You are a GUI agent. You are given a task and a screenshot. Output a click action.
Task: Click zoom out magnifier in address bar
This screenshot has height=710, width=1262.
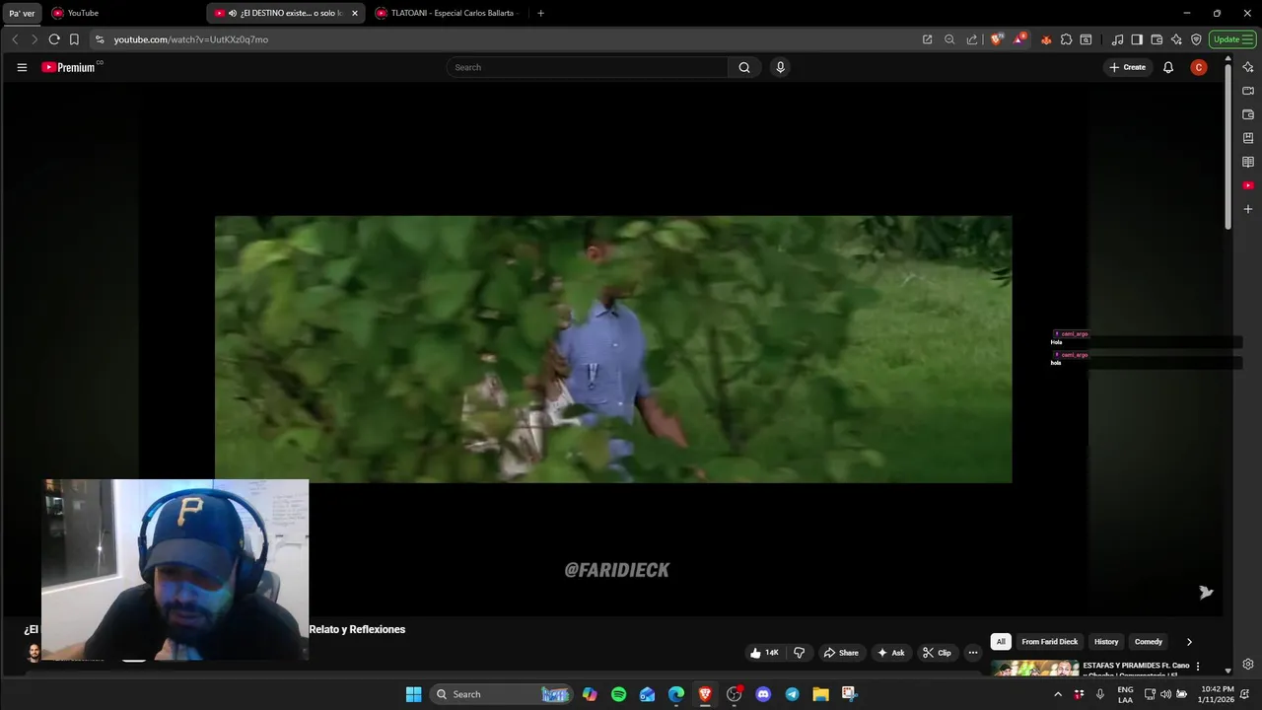[x=949, y=39]
